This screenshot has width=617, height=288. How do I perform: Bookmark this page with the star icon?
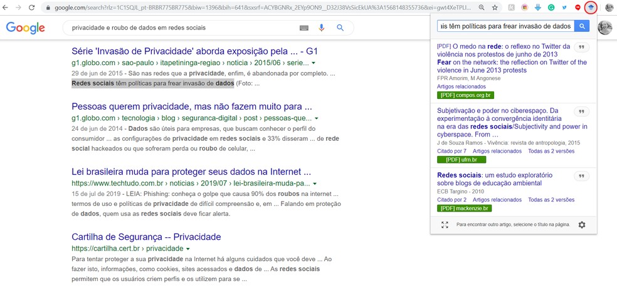(495, 8)
